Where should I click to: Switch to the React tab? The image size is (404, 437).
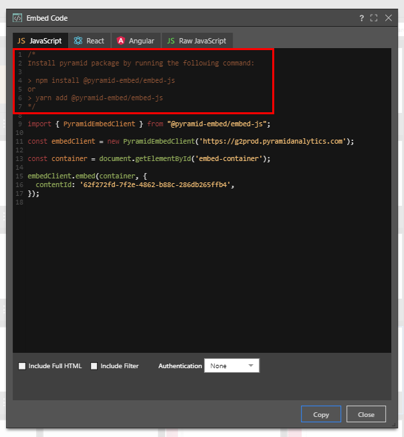(89, 41)
